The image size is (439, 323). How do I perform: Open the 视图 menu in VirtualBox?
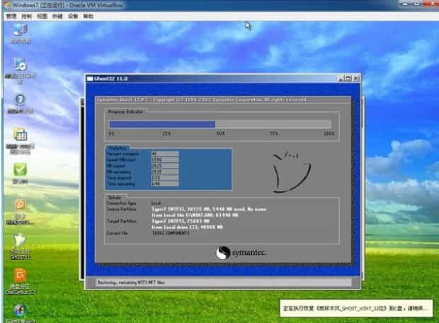[x=42, y=16]
